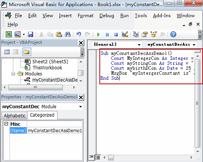Close the Project - VBAProject pane
The height and width of the screenshot is (162, 203).
pyautogui.click(x=81, y=43)
